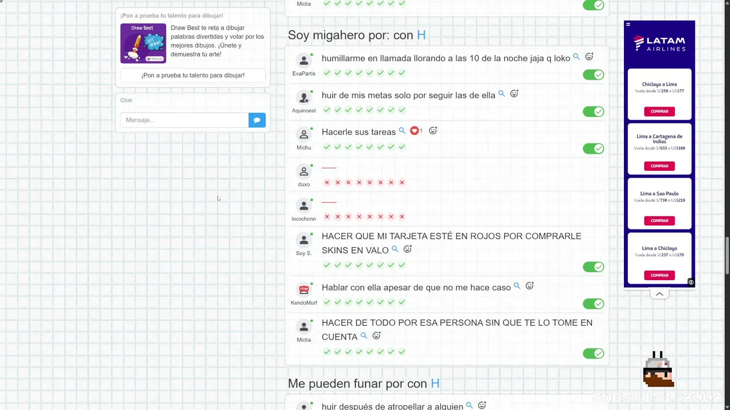730x410 pixels.
Task: Toggle validation switch for 'Hacerle sus tareas'
Action: [x=593, y=149]
